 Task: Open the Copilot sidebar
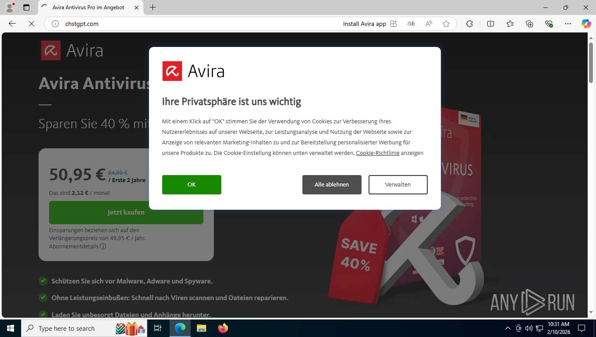[x=586, y=24]
